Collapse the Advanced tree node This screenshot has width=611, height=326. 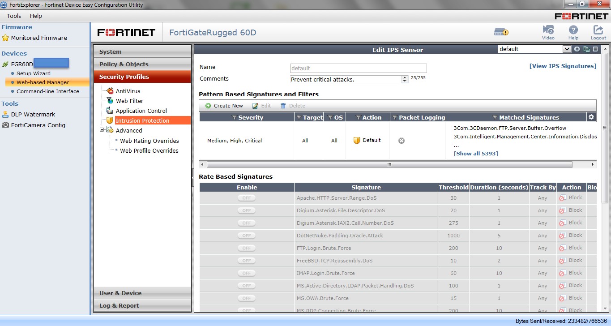(102, 130)
